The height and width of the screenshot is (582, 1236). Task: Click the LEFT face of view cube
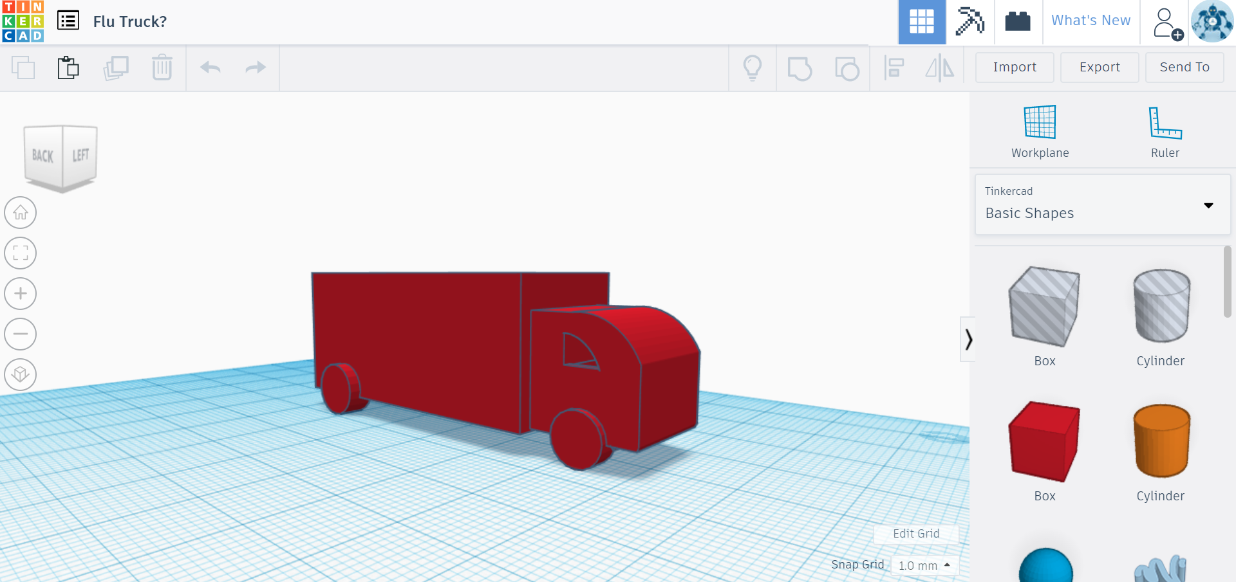(80, 155)
